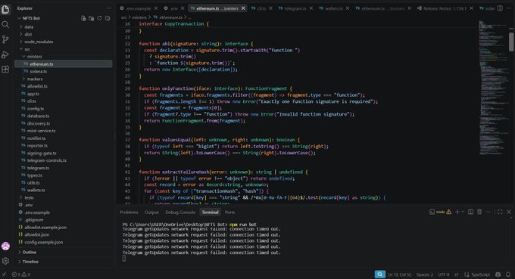Open the Extensions view

pyautogui.click(x=5, y=69)
